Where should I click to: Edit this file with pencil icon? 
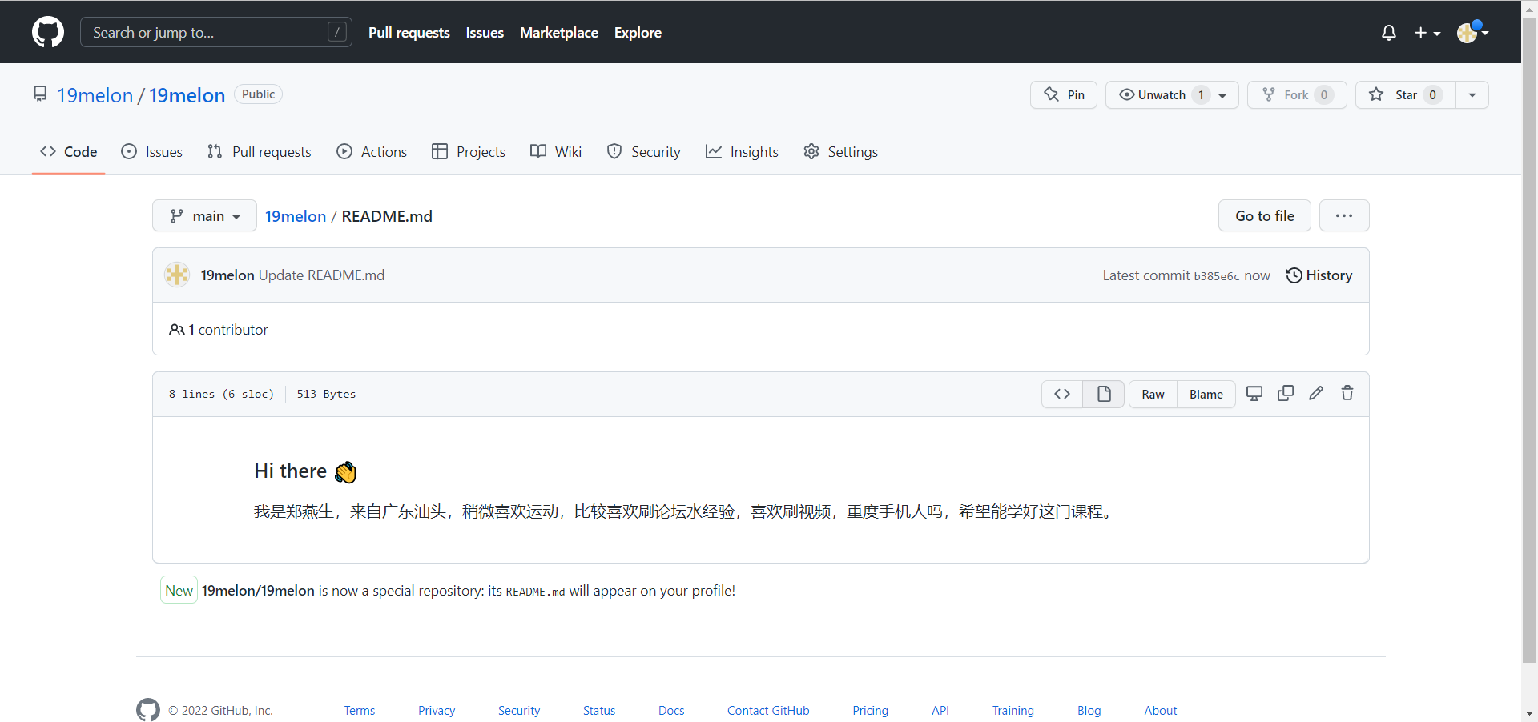tap(1316, 393)
